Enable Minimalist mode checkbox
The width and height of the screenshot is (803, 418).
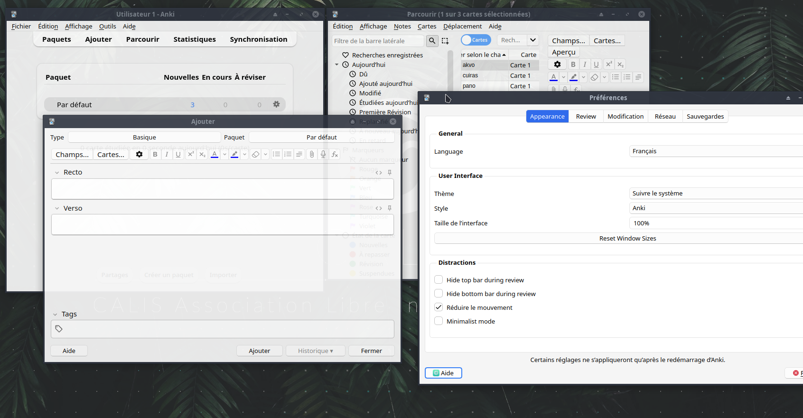439,321
